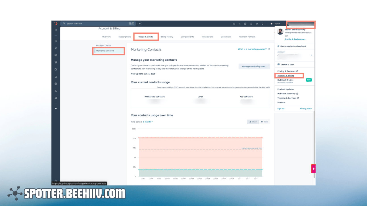The image size is (367, 206).
Task: Open the Privacy policy link
Action: tap(306, 109)
